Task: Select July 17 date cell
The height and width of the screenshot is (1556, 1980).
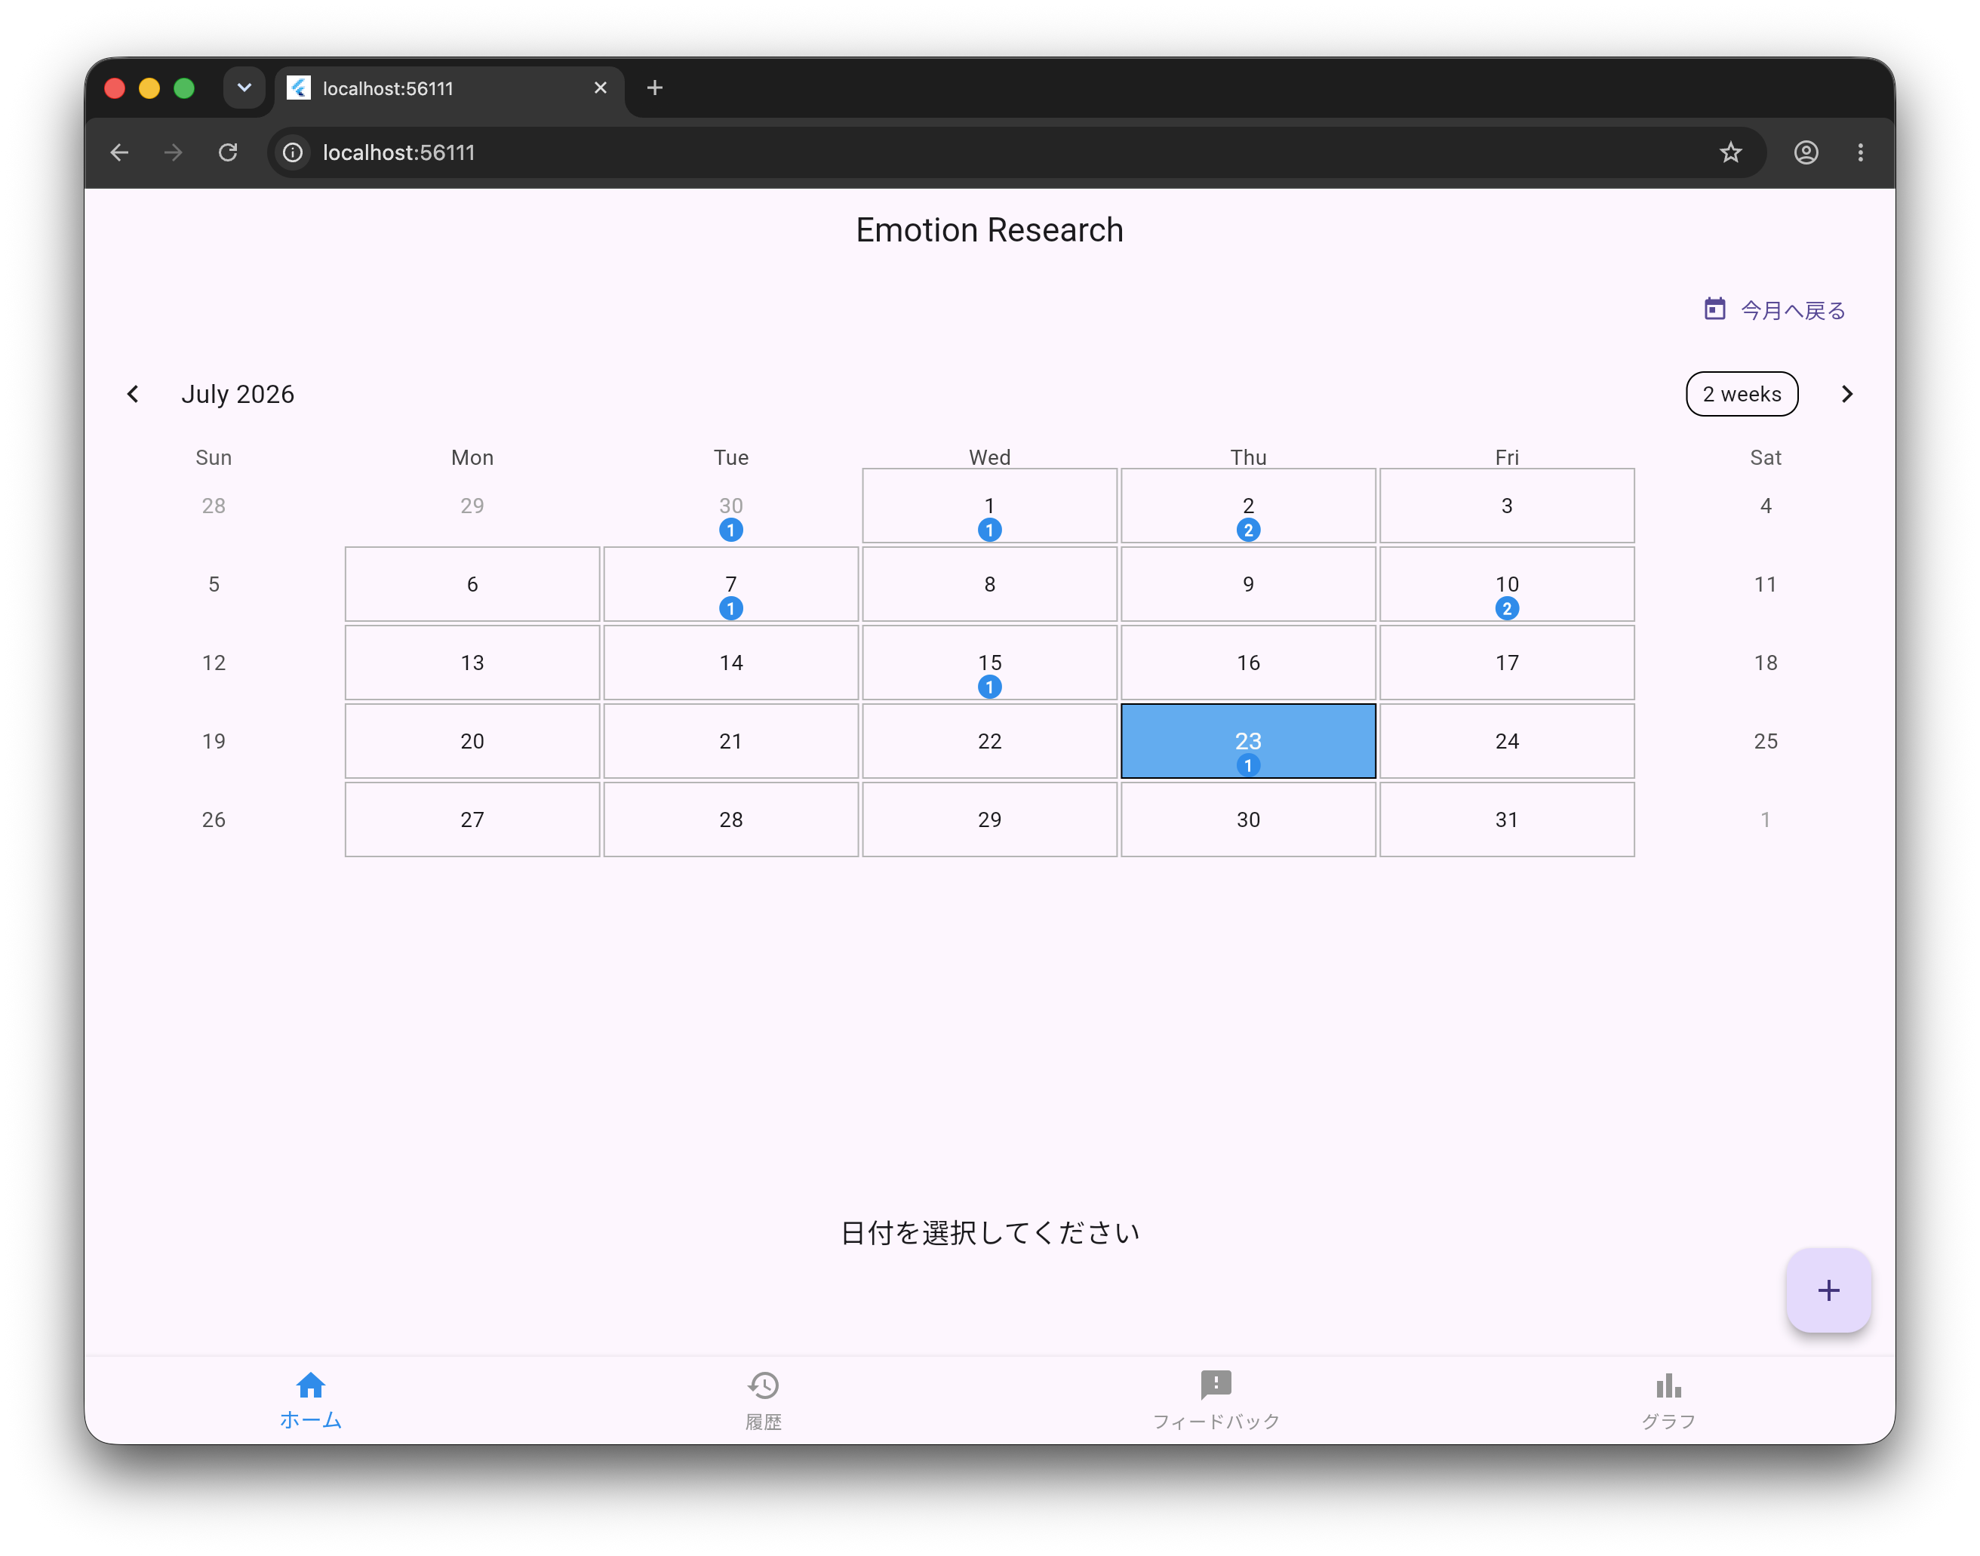Action: pos(1506,663)
